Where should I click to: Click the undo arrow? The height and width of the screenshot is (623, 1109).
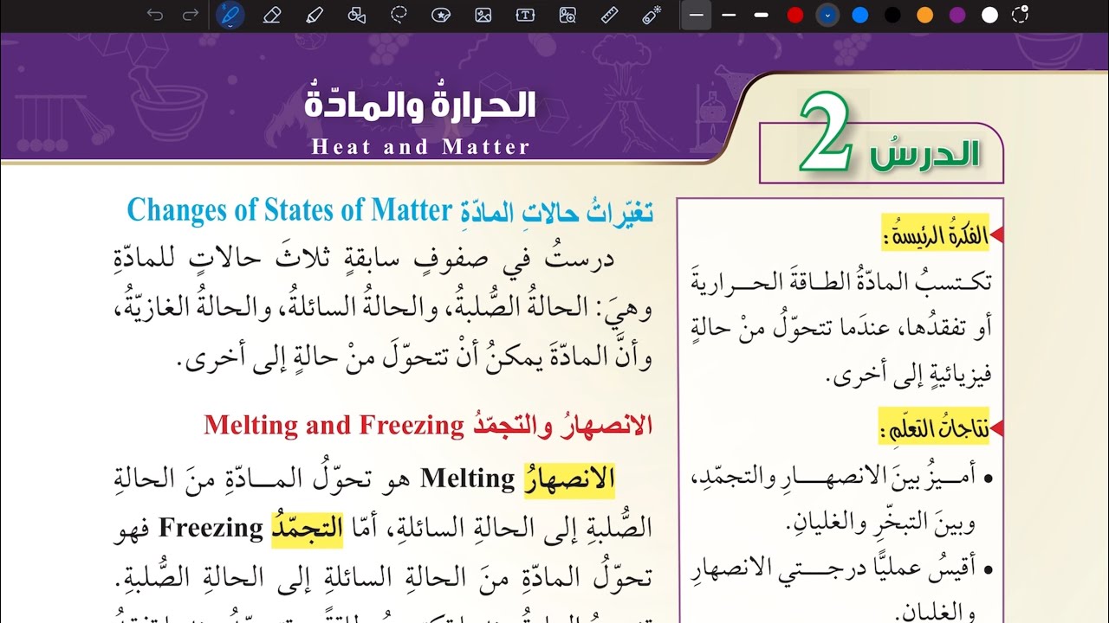155,15
